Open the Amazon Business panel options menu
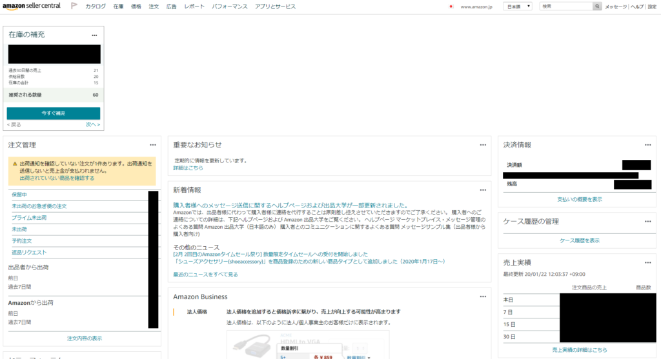This screenshot has width=661, height=359. pos(483,296)
